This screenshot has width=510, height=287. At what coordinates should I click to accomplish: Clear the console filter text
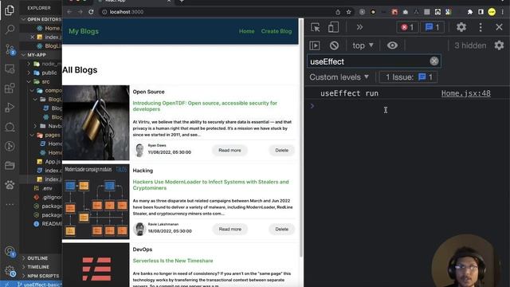pos(433,61)
